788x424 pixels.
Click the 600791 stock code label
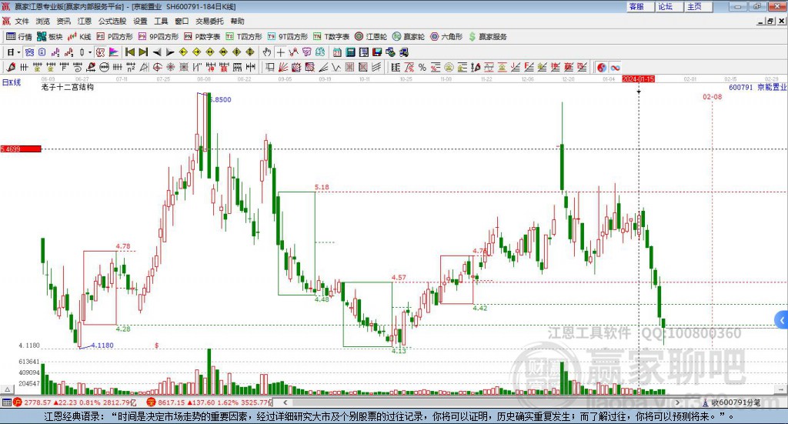click(741, 88)
